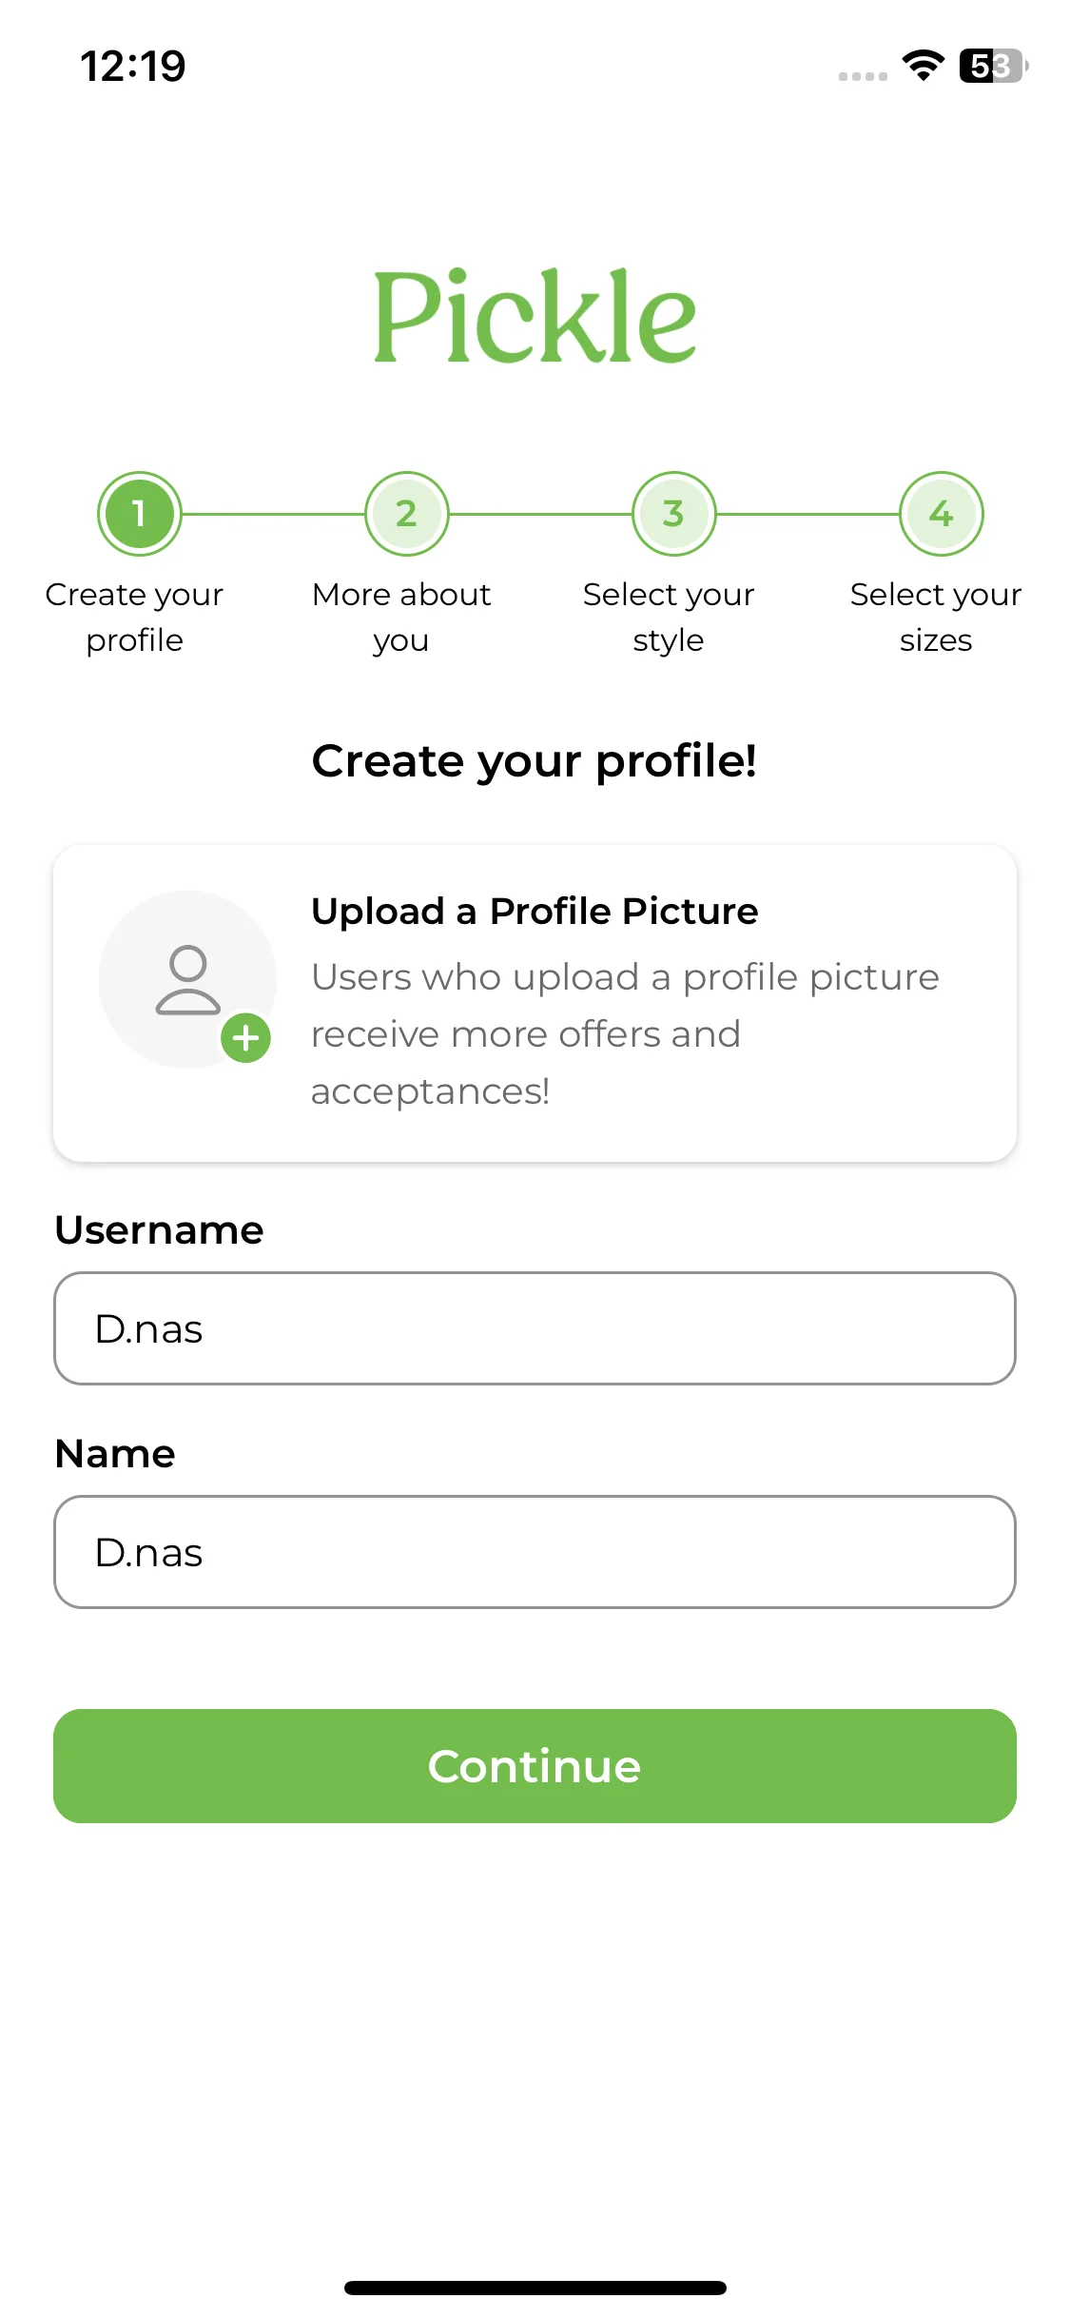Open the 'Select your sizes' step label

936,617
